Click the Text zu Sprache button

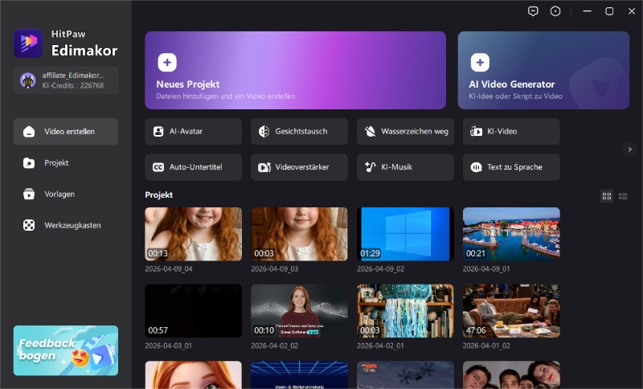(511, 167)
